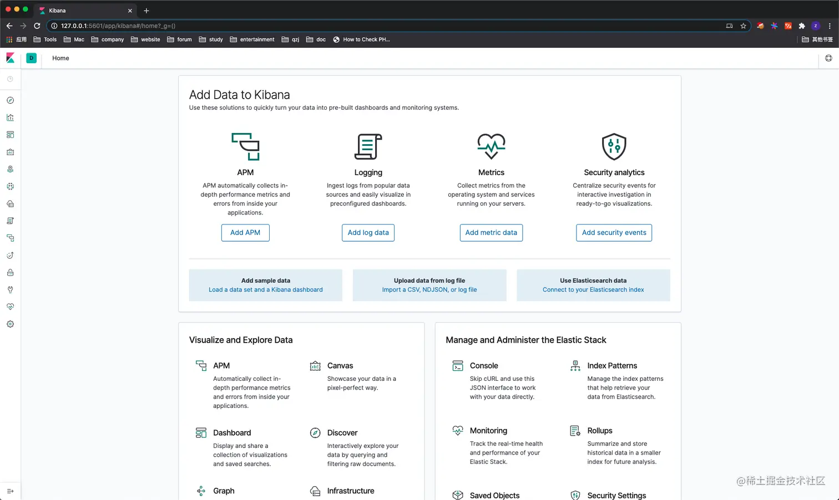Open the help icon in the top right header
Viewport: 839px width, 500px height.
[828, 58]
